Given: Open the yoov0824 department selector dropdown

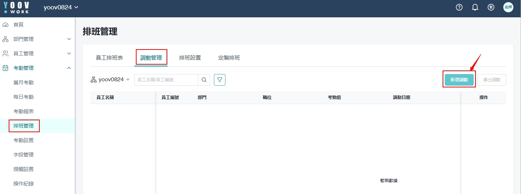Looking at the screenshot, I should (x=110, y=79).
